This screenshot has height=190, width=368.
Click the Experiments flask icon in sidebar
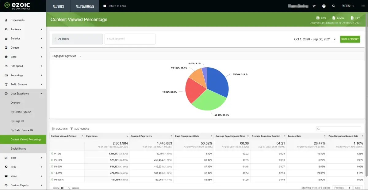pos(6,20)
